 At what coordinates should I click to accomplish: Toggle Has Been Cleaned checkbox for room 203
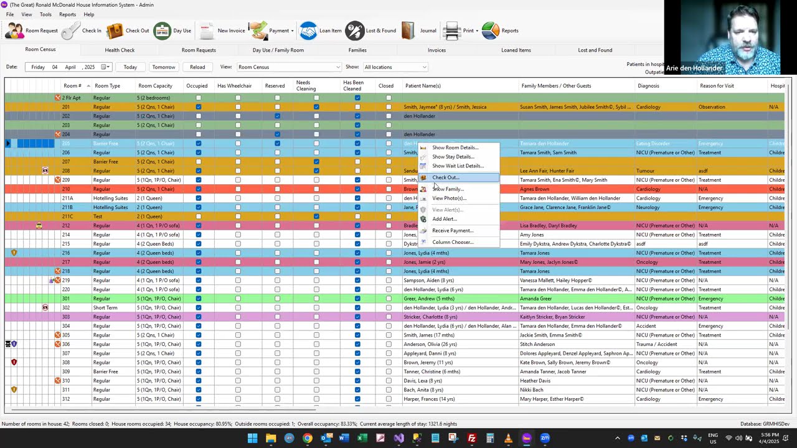coord(357,125)
